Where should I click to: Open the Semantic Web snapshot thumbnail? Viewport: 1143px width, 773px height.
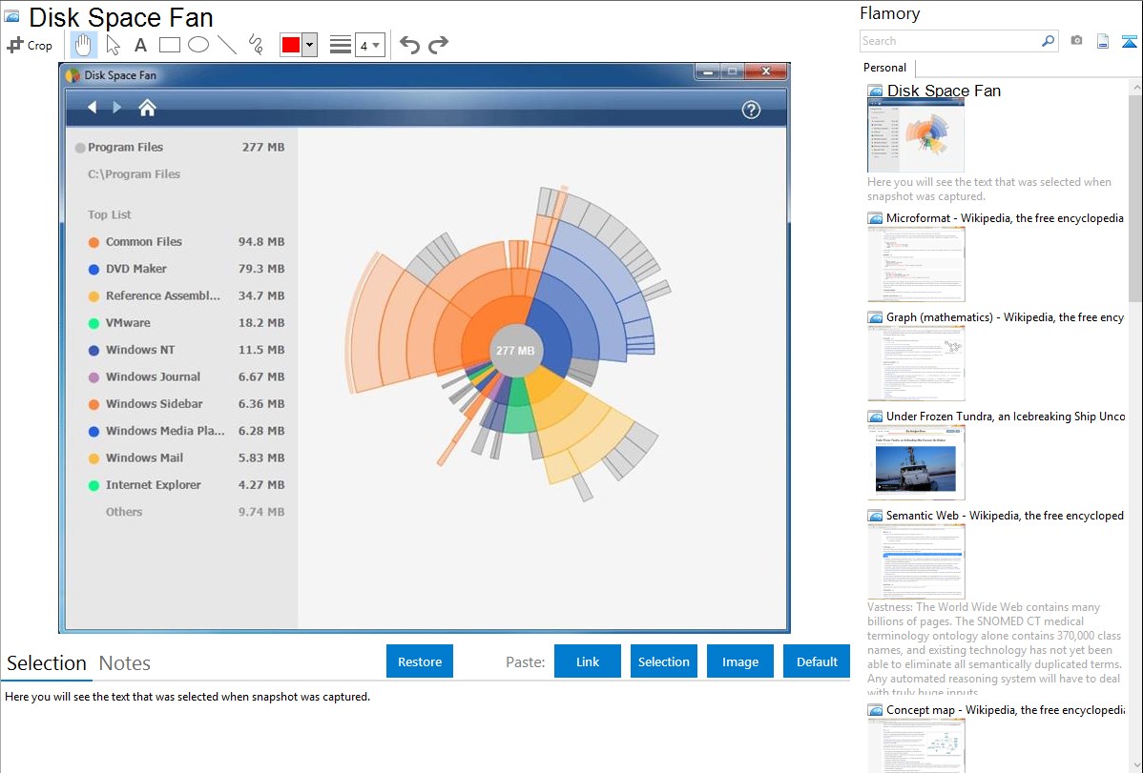point(916,561)
